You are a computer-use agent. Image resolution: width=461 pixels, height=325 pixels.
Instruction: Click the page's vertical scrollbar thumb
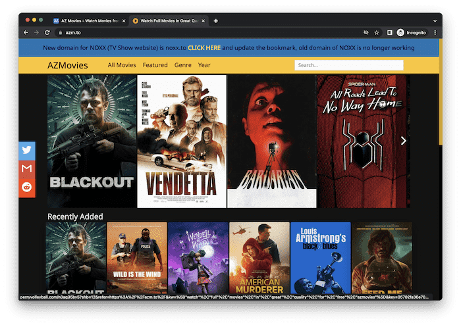coord(441,91)
